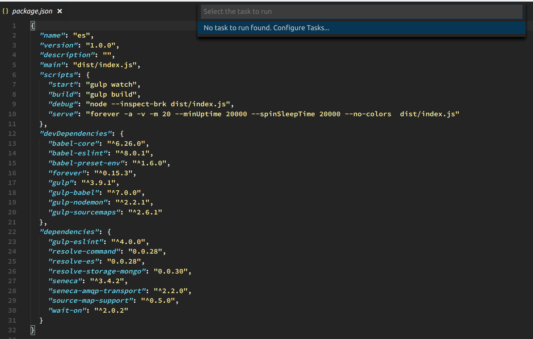Close the package.json tab via the X icon
This screenshot has height=339, width=533.
click(60, 11)
